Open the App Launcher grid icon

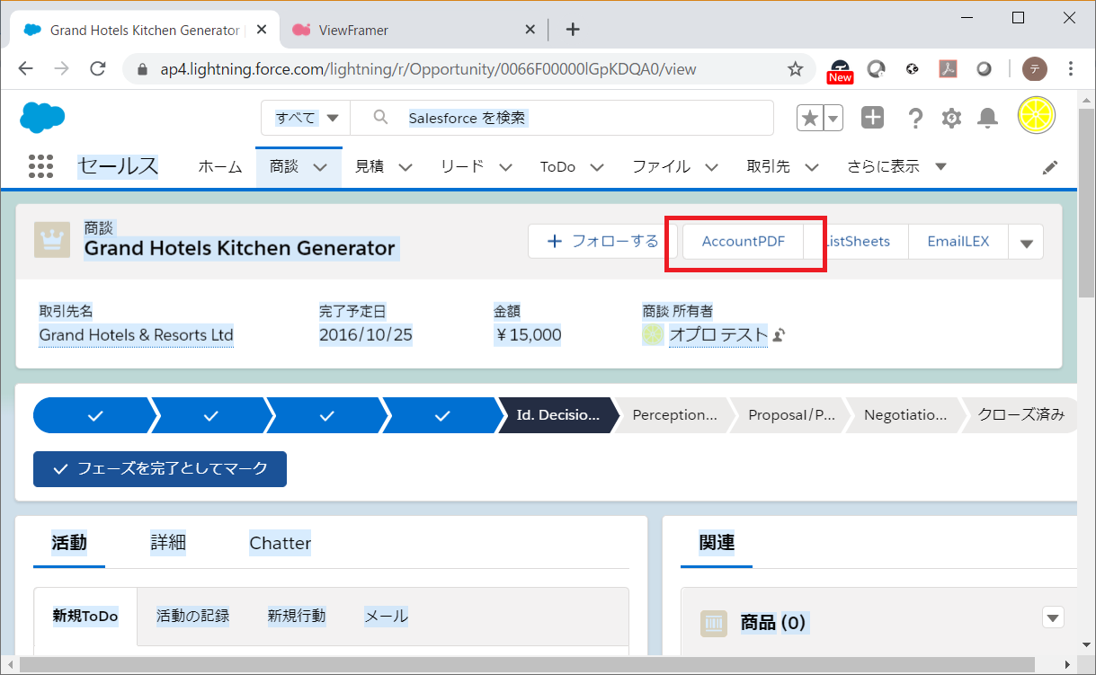41,166
